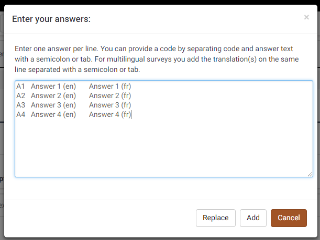Click on the "Answer 3 (en)" text

(53, 105)
